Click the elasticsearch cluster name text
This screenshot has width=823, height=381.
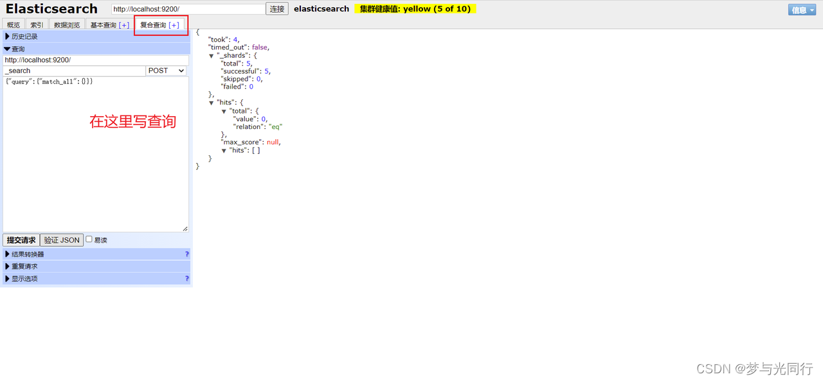tap(321, 9)
